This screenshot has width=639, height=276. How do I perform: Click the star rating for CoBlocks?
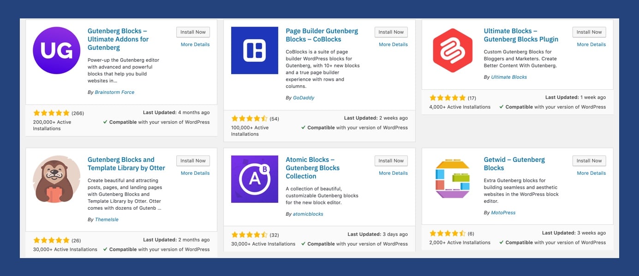point(249,119)
